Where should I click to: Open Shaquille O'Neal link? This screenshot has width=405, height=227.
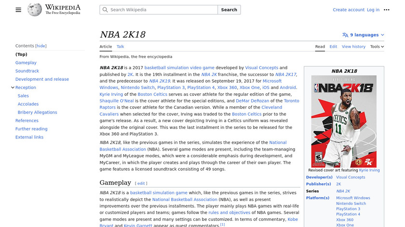[x=117, y=101]
